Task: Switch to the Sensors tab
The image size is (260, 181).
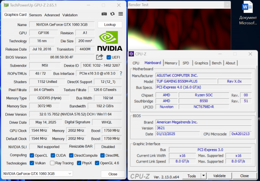Action: (x=35, y=15)
